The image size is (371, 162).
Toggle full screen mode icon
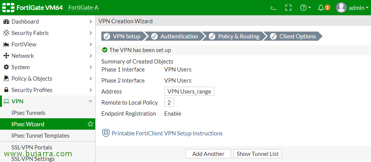tap(288, 8)
